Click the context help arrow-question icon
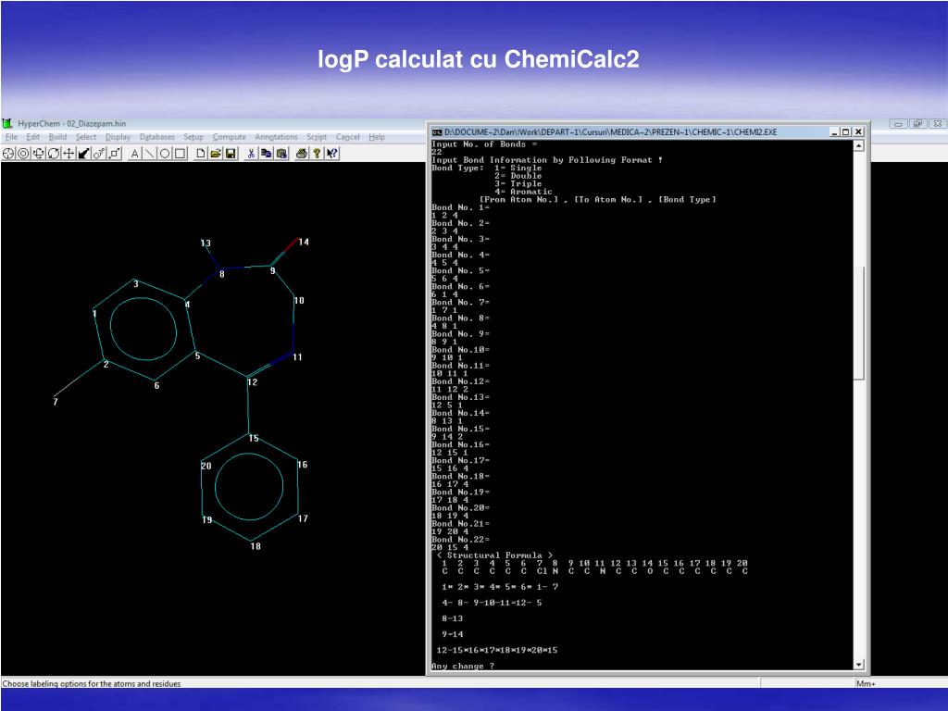This screenshot has width=948, height=711. [x=331, y=154]
